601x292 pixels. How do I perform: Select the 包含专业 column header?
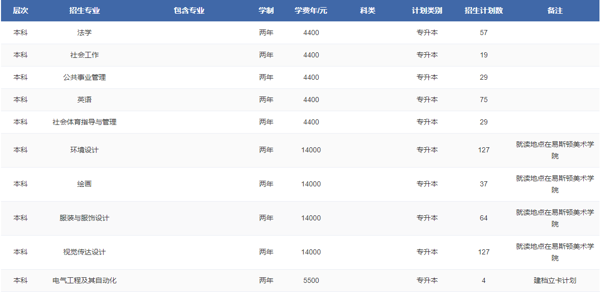tap(189, 11)
